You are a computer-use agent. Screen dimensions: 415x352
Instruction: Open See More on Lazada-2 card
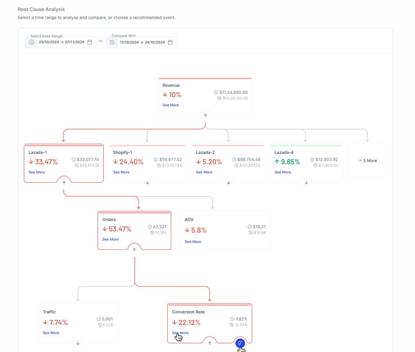tap(204, 172)
